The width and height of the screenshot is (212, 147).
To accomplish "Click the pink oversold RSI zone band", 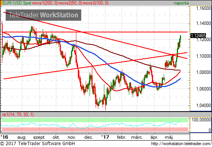I will click(95, 129).
